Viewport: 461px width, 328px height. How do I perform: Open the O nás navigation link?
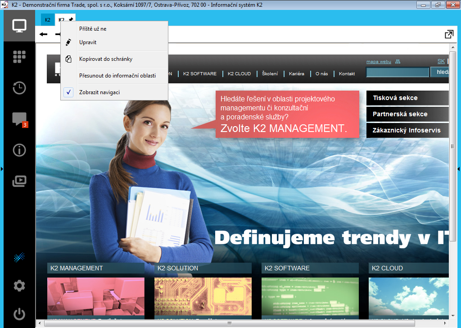[321, 73]
